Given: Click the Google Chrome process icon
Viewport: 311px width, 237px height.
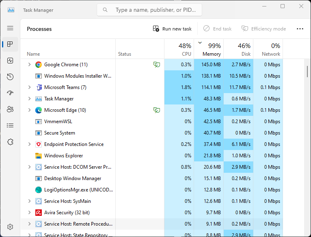Looking at the screenshot, I should 39,65.
